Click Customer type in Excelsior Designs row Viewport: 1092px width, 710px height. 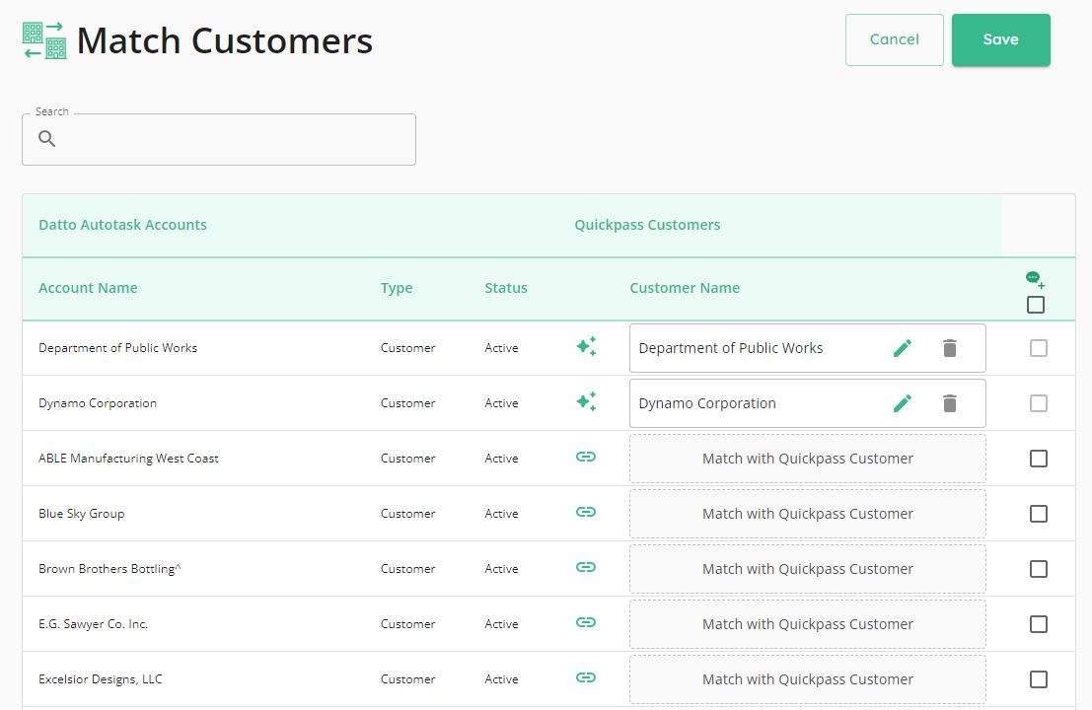pos(407,679)
